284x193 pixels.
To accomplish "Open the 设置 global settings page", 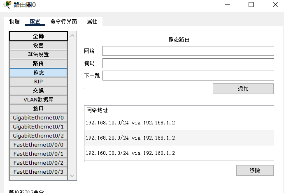I will pyautogui.click(x=38, y=45).
